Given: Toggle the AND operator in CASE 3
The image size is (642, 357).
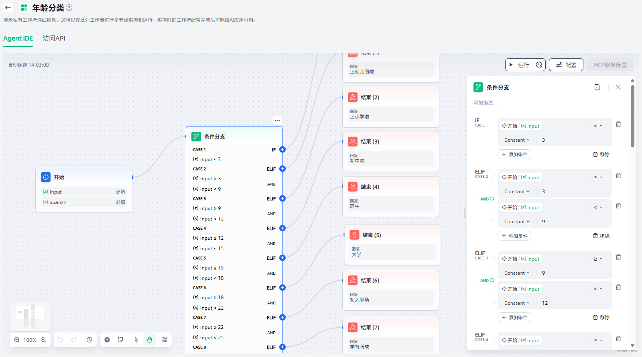Looking at the screenshot, I should coord(487,280).
